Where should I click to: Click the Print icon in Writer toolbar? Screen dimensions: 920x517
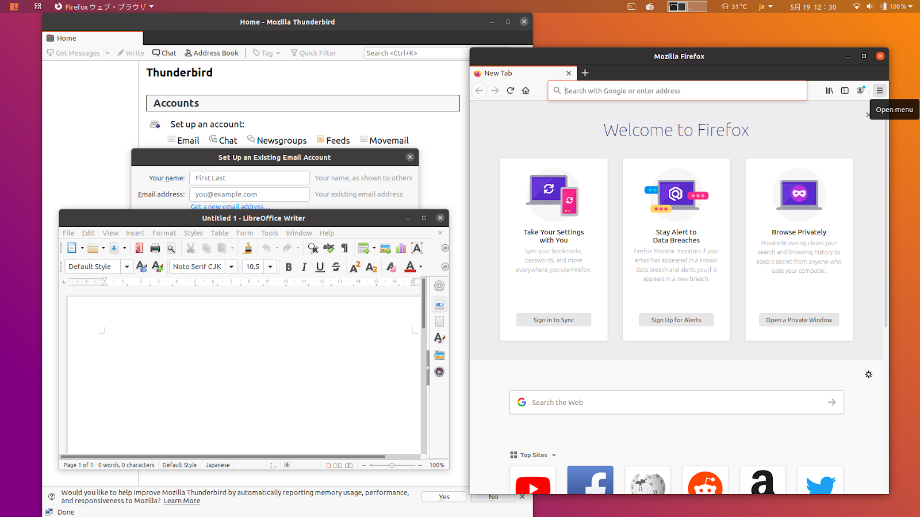pos(155,248)
